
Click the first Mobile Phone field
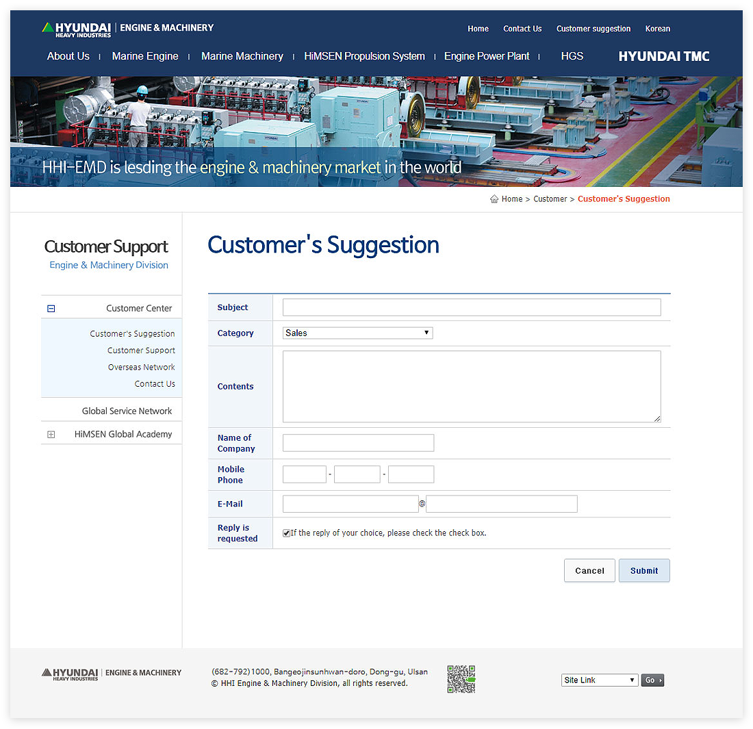click(305, 474)
